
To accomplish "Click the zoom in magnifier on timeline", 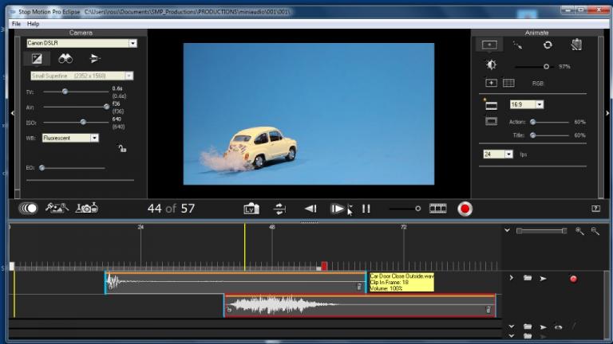I will point(579,231).
